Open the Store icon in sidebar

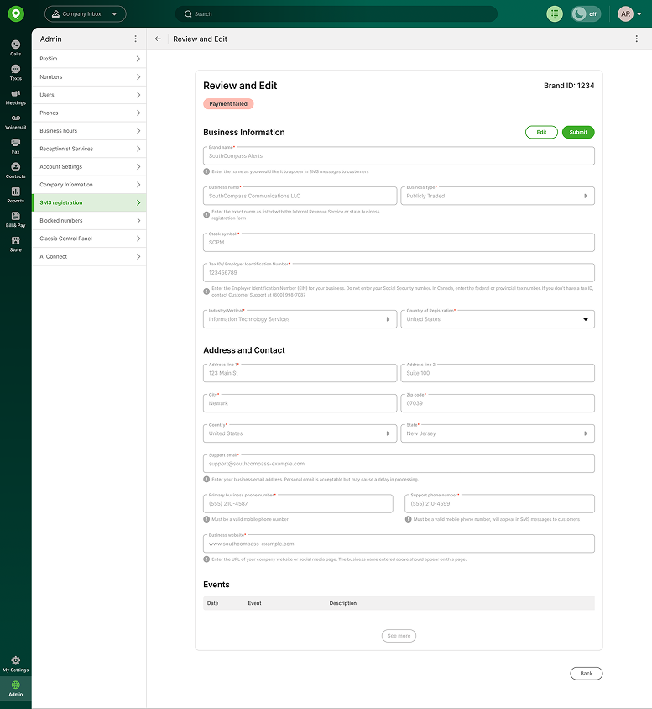pos(15,244)
